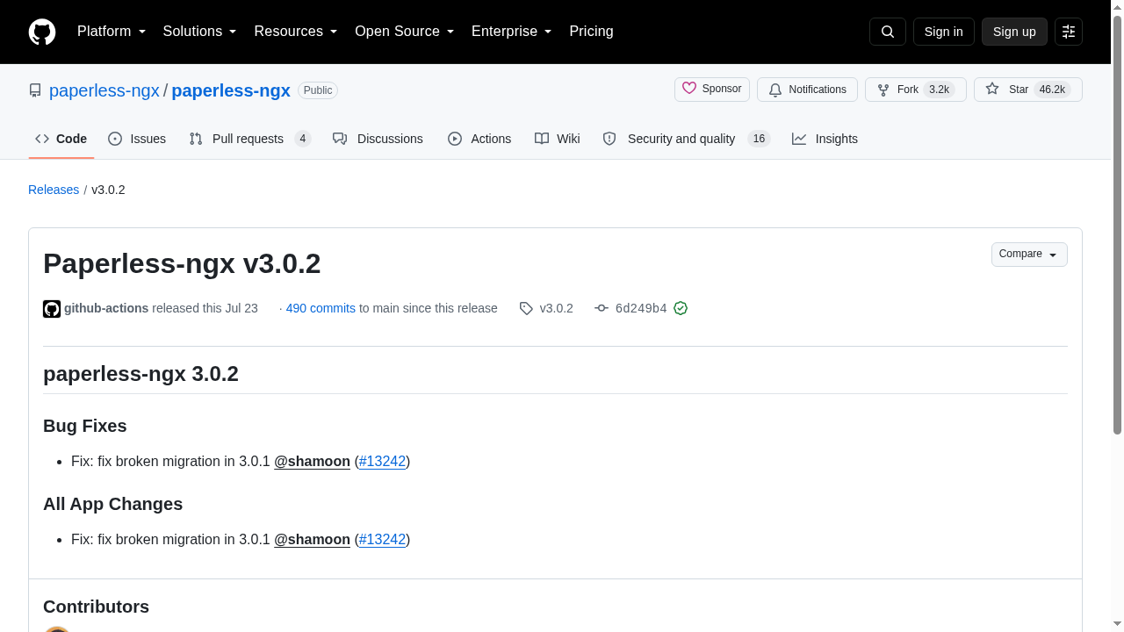Switch to the Code tab
Image resolution: width=1124 pixels, height=632 pixels.
(x=61, y=139)
